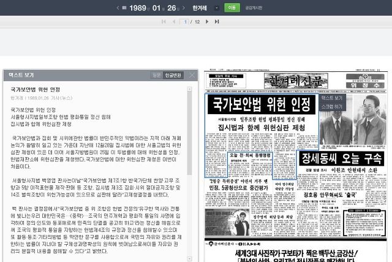
Task: Open the 공감게시판 link
Action: pyautogui.click(x=254, y=8)
